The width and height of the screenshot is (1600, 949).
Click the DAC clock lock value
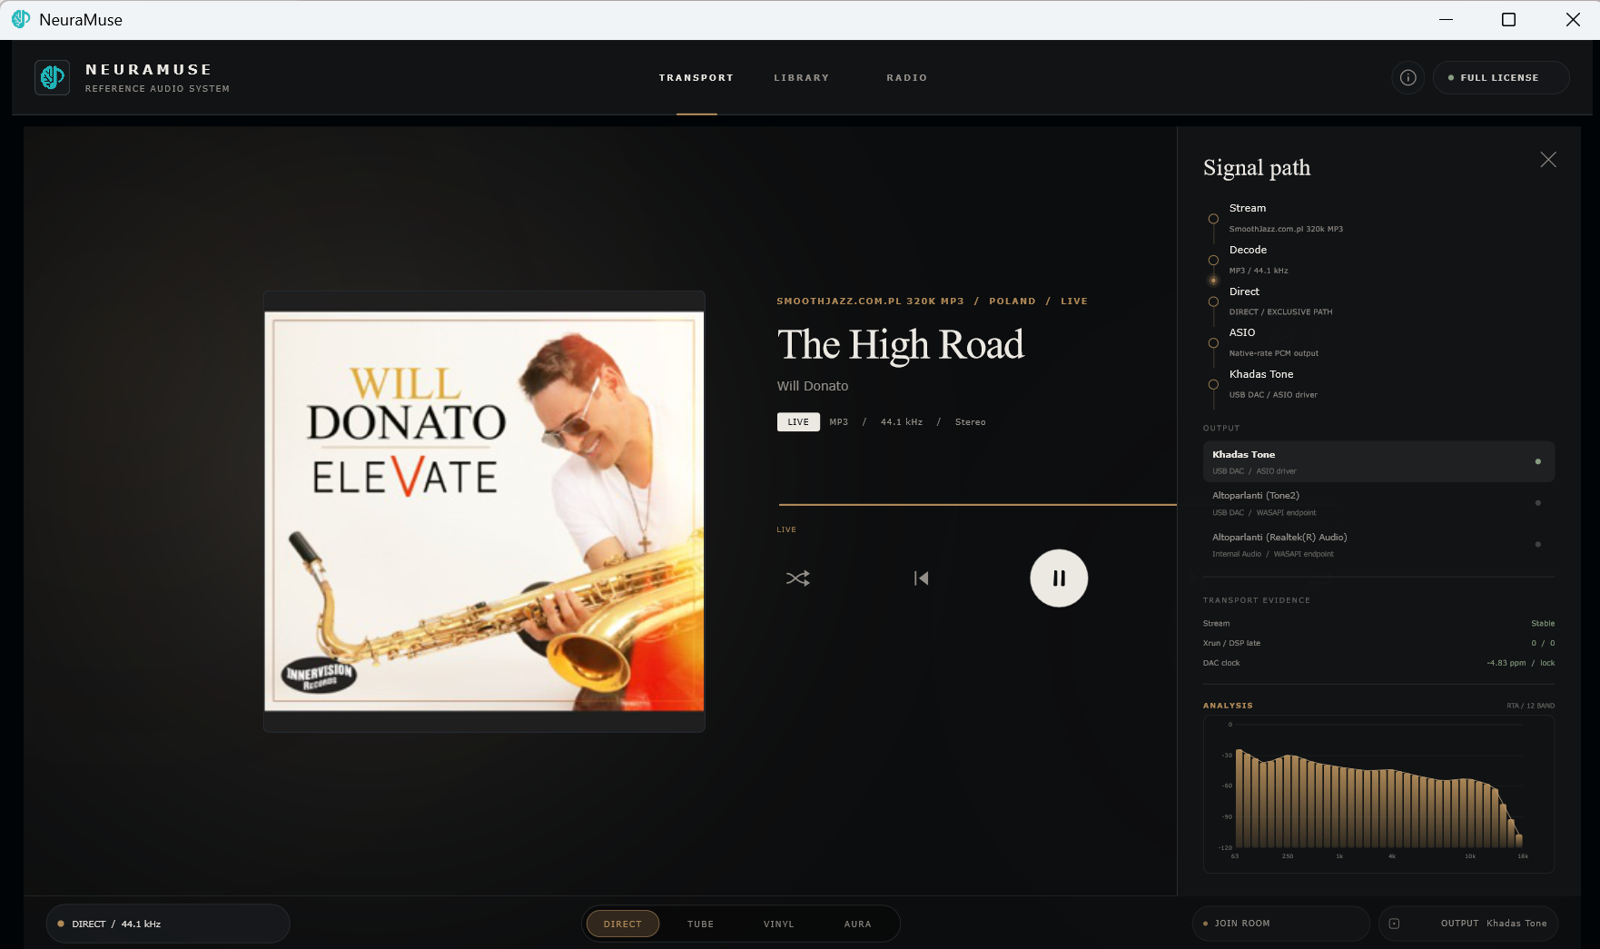coord(1521,663)
